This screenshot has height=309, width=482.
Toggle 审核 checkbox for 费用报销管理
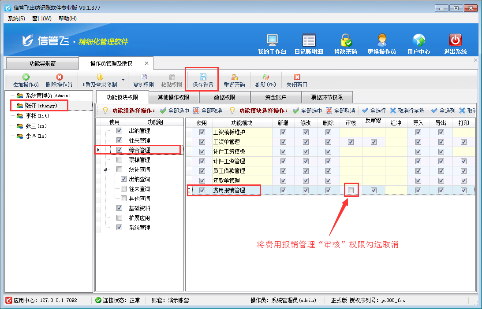(351, 190)
